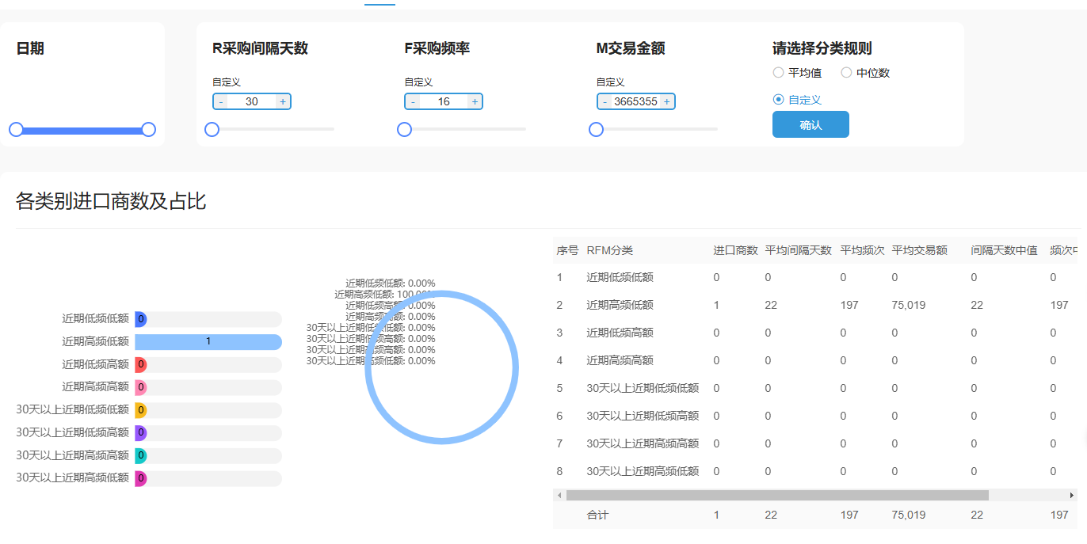This screenshot has height=544, width=1087.
Task: Select the 中位数 classification rule
Action: coord(846,73)
